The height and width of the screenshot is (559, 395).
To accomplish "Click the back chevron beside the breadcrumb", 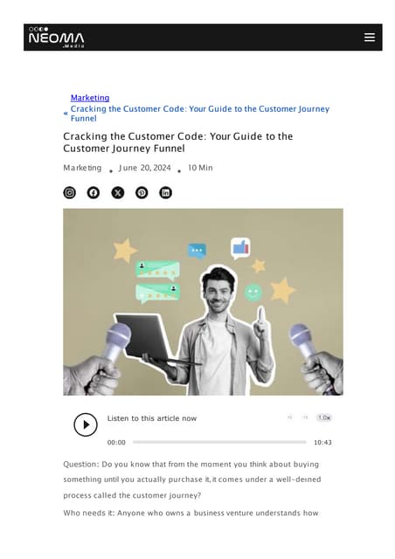I will tap(66, 114).
